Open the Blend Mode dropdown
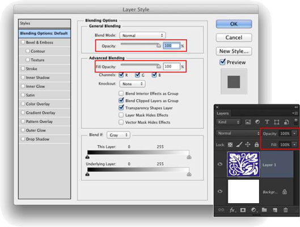The height and width of the screenshot is (227, 300). (x=142, y=35)
